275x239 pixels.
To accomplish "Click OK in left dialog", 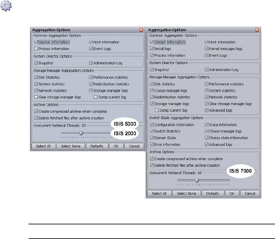I will click(116, 146).
